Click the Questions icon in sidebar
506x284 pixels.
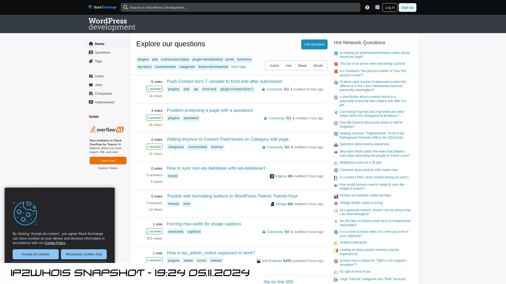pyautogui.click(x=91, y=52)
